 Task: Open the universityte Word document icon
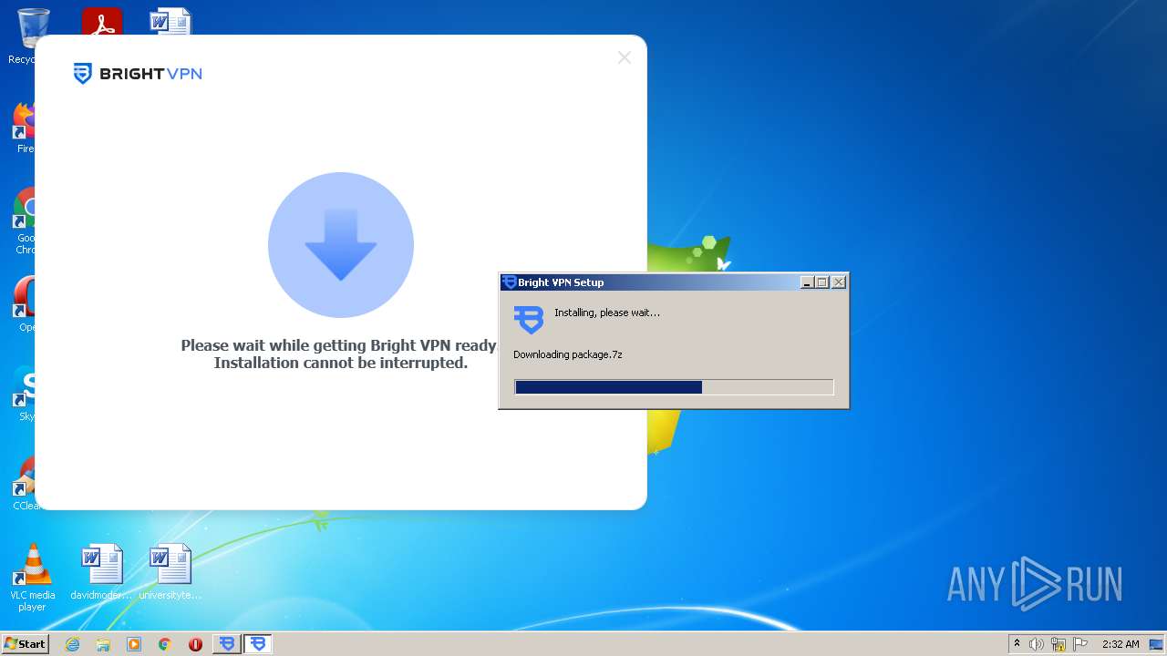pos(170,572)
